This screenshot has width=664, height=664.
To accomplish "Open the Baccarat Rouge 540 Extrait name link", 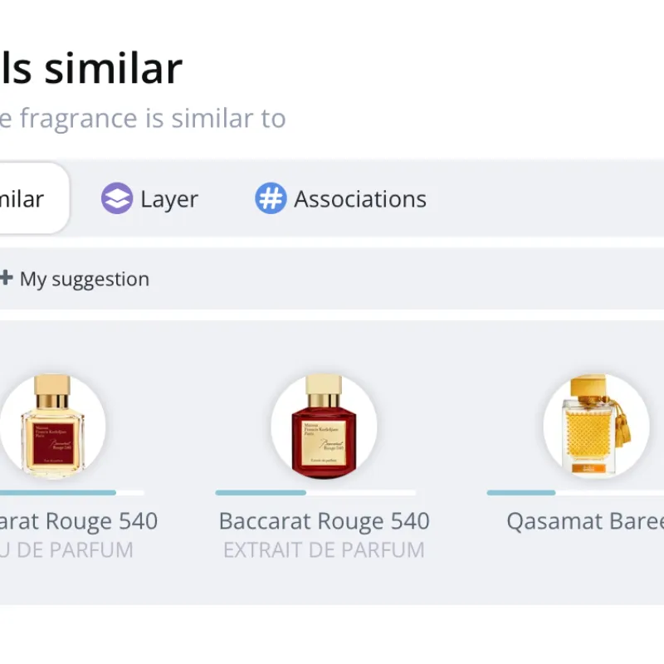I will coord(324,521).
